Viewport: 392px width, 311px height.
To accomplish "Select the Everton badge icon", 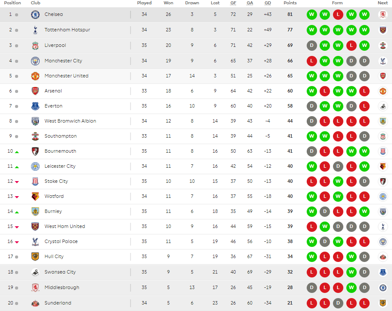I will click(x=35, y=106).
